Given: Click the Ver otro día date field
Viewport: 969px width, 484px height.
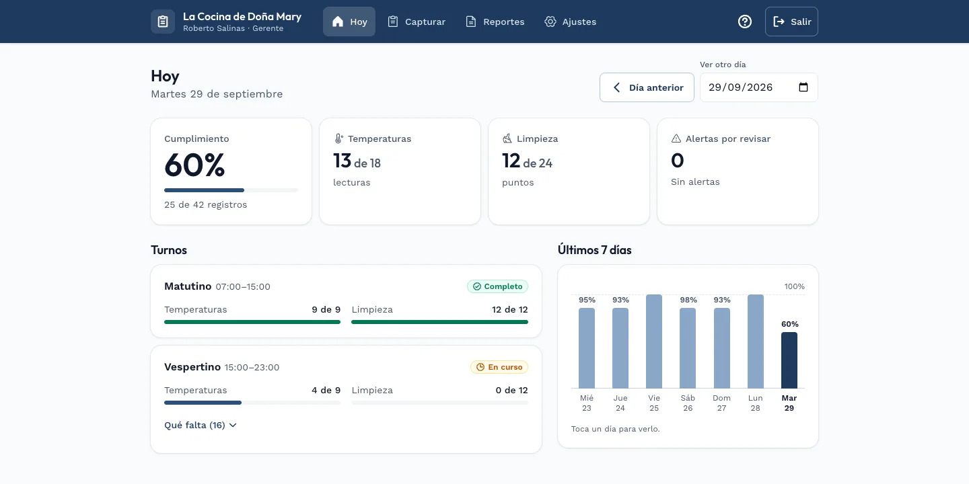Looking at the screenshot, I should point(759,87).
